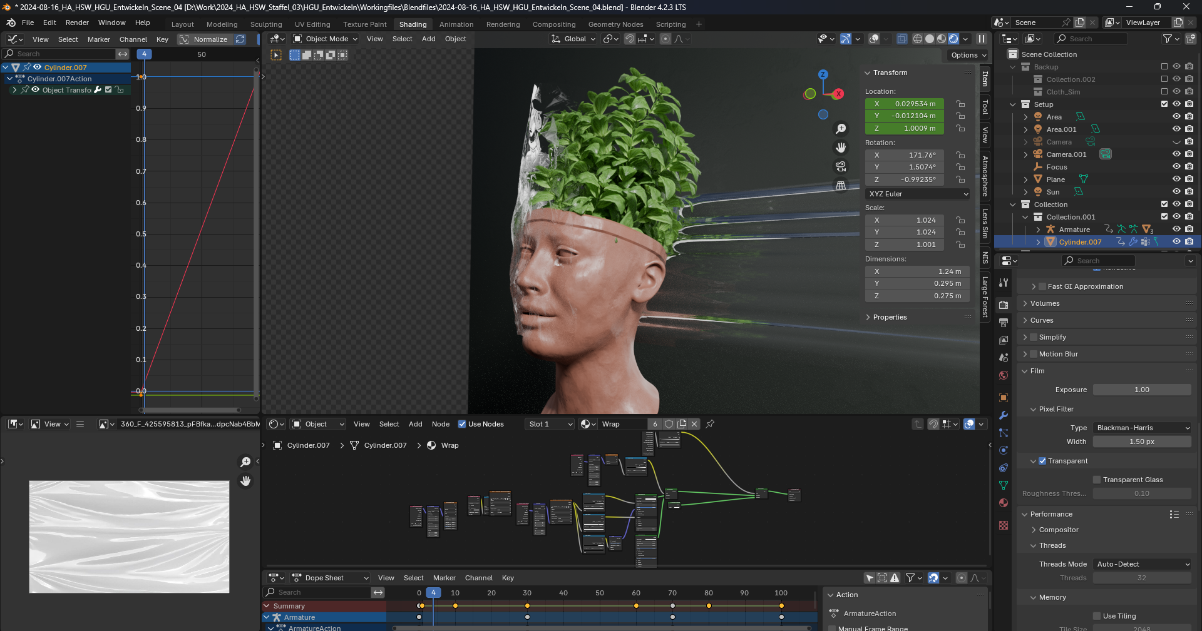Expand the Curves panel

(x=1025, y=320)
